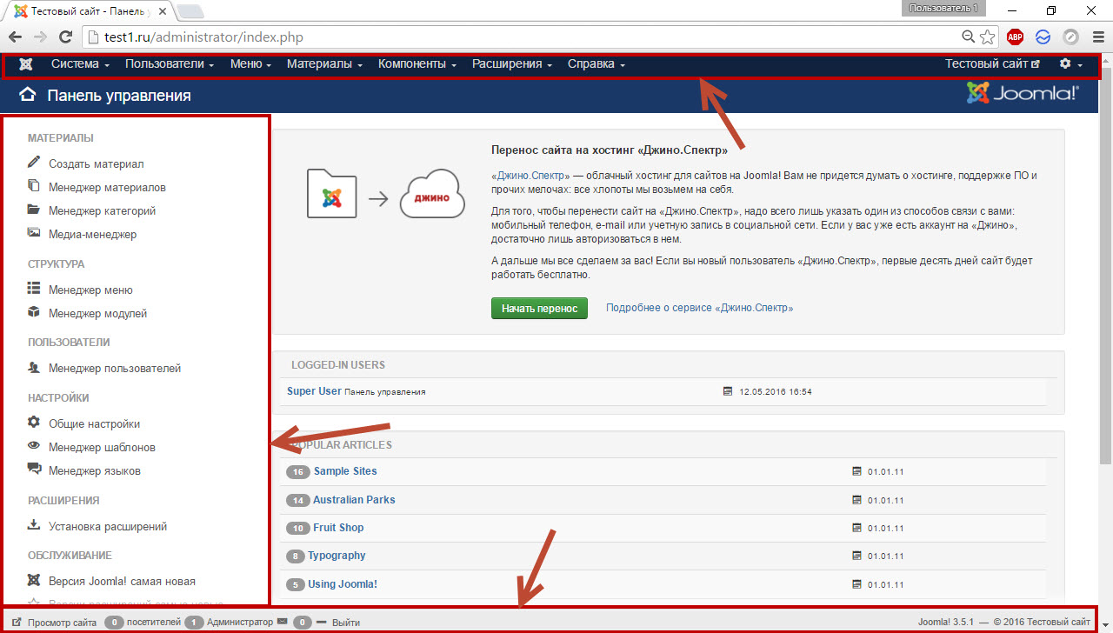Image resolution: width=1113 pixels, height=633 pixels.
Task: Click the AdBlock Plus extension icon
Action: 1015,37
